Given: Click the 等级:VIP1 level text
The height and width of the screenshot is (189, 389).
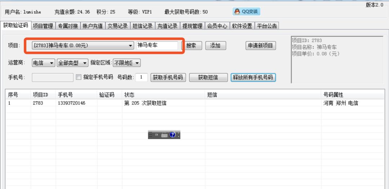Looking at the screenshot, I should coord(140,12).
